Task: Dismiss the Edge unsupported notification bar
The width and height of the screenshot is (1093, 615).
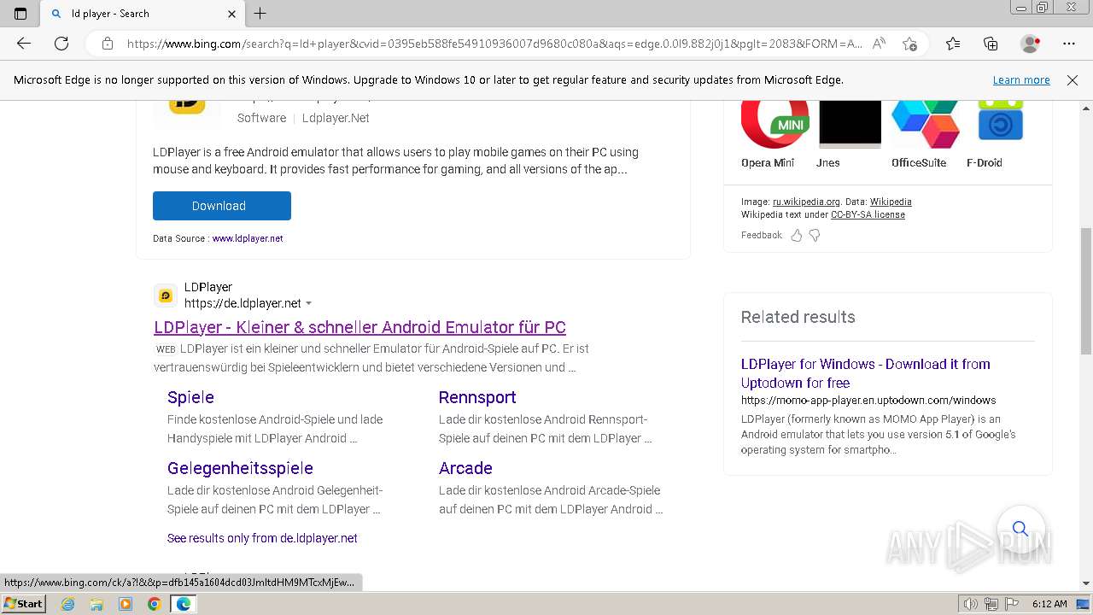Action: [x=1073, y=79]
